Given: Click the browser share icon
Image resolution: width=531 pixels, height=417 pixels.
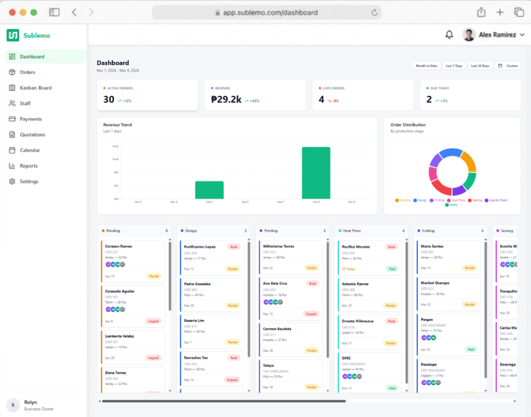Looking at the screenshot, I should click(x=481, y=12).
